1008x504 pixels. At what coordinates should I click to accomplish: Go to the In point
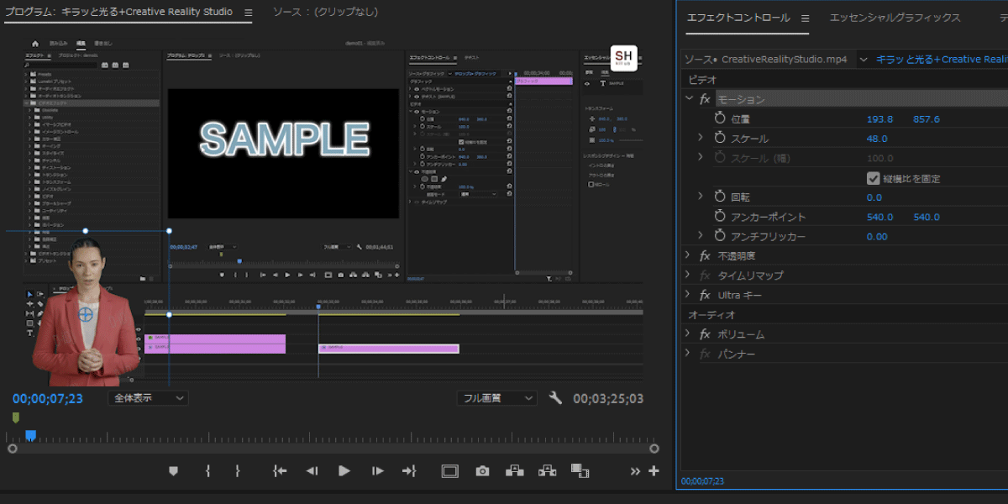[280, 471]
